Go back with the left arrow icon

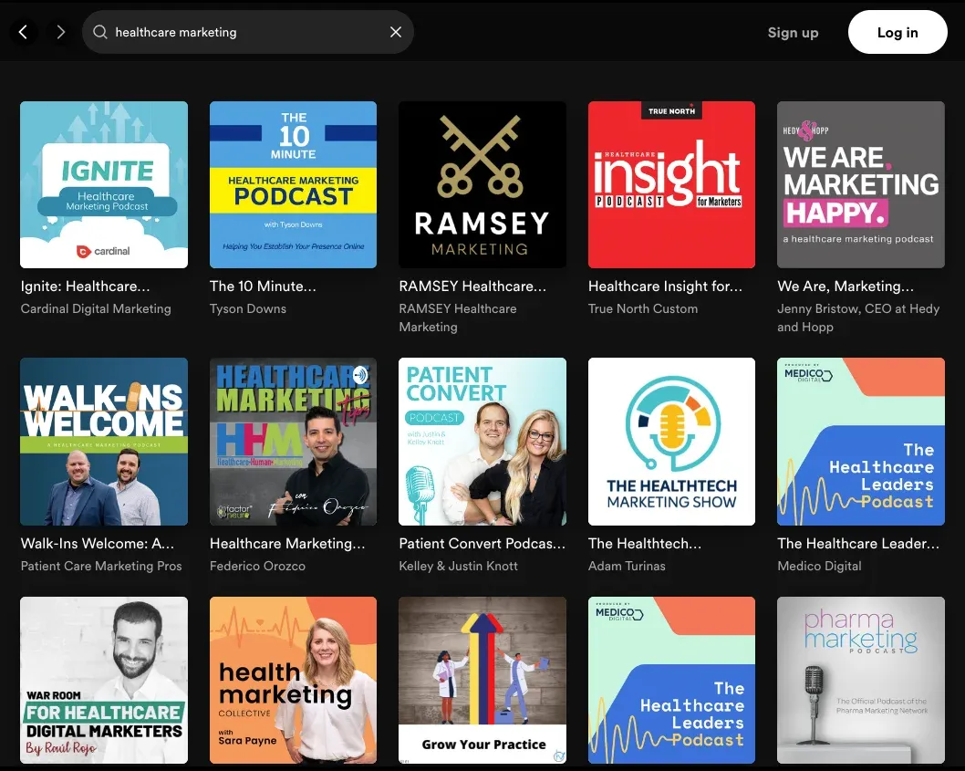tap(24, 32)
